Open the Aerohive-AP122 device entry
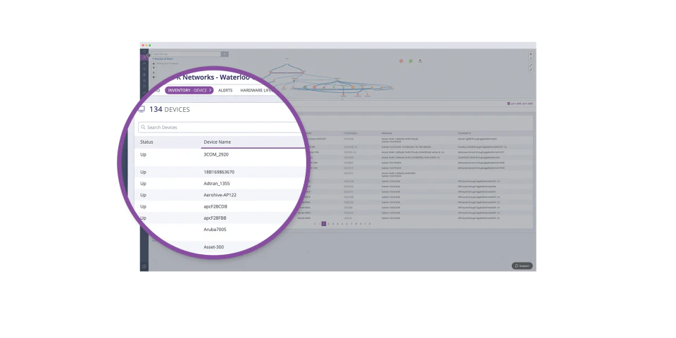 (220, 195)
